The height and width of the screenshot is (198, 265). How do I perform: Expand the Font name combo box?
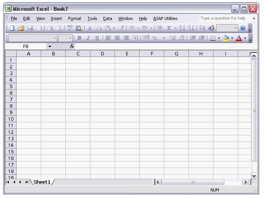55,38
